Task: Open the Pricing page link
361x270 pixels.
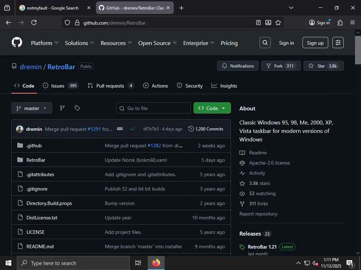Action: (229, 43)
